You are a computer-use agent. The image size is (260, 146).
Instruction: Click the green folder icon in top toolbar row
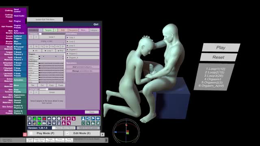39,118
